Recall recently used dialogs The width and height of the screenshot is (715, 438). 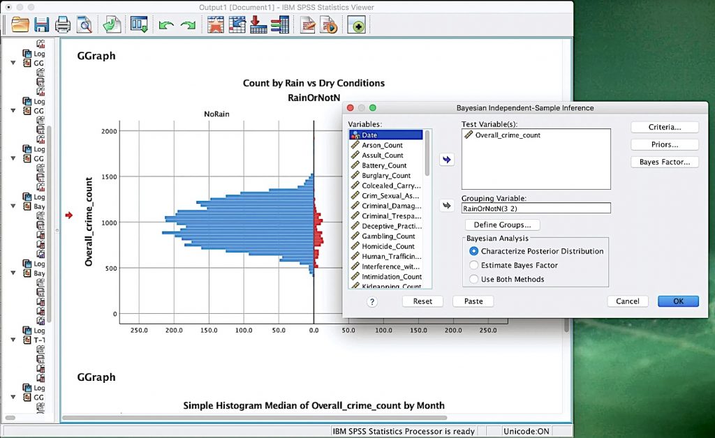(x=138, y=24)
